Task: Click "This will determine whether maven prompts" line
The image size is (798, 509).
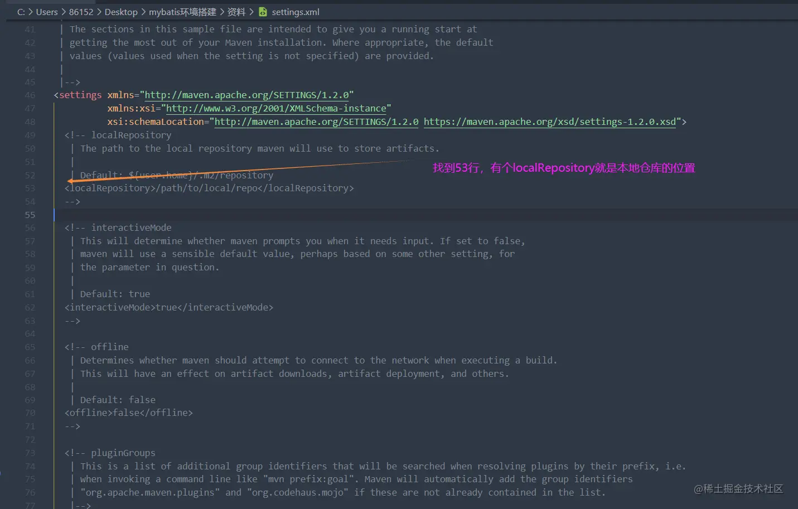Action: (x=302, y=241)
